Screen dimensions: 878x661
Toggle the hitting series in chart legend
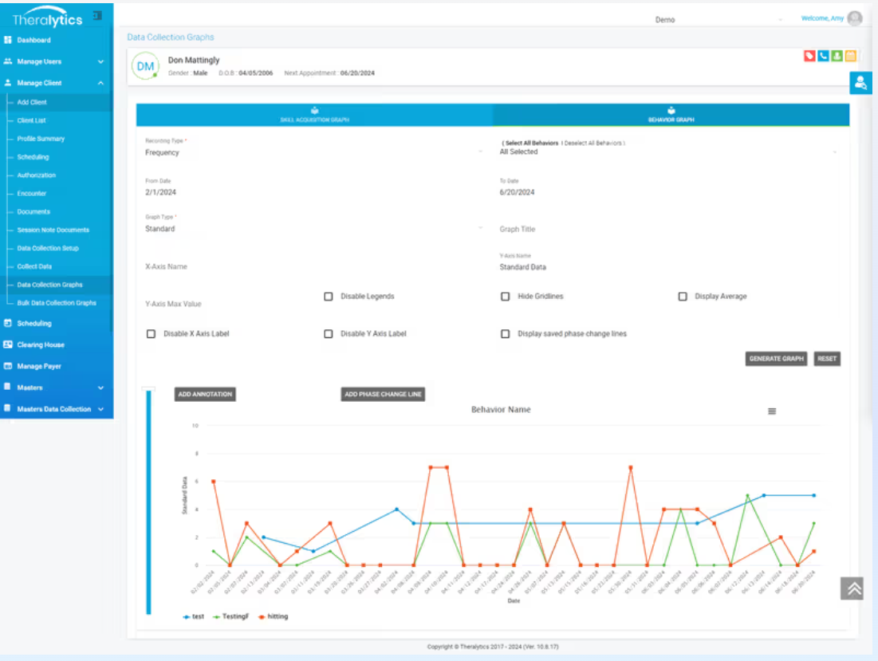click(x=273, y=616)
